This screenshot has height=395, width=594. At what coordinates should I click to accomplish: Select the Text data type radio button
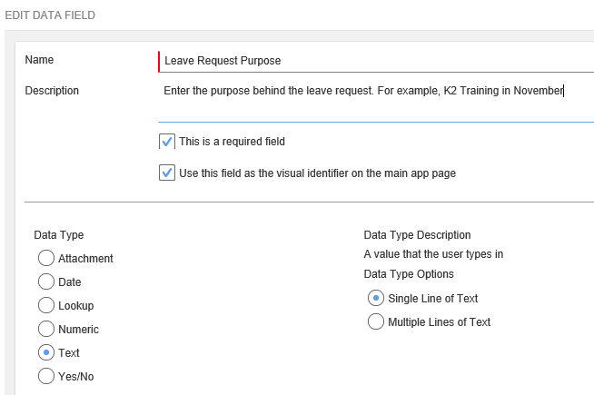(x=46, y=352)
